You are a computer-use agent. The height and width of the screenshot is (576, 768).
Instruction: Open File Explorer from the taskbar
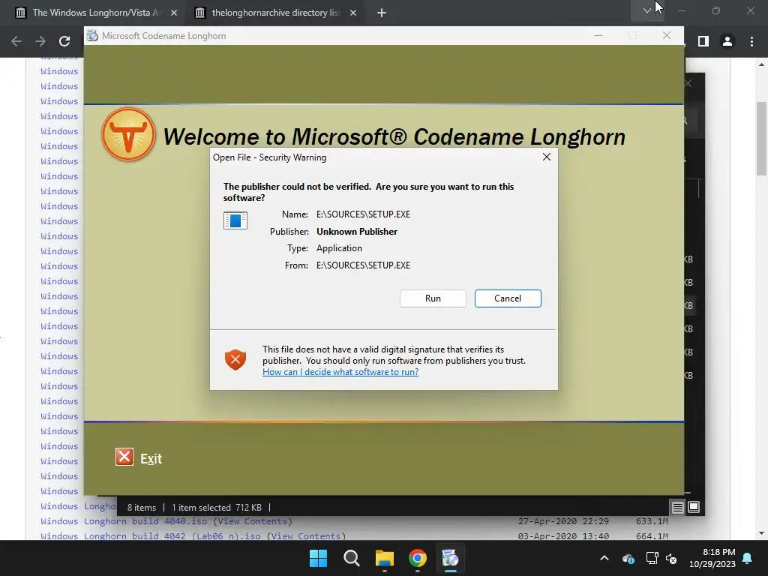[385, 558]
